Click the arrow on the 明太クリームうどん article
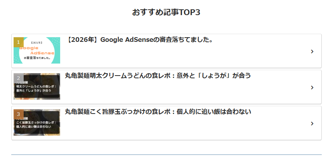 (312, 88)
